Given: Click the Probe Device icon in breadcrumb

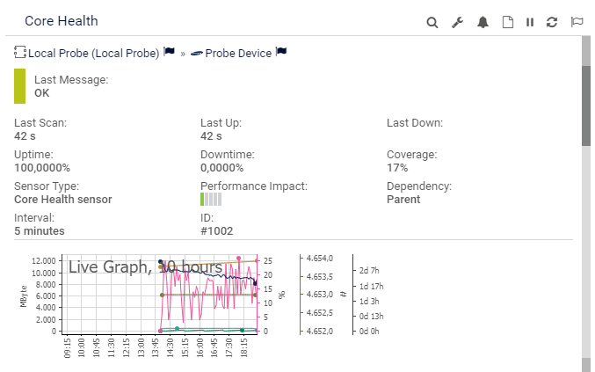Looking at the screenshot, I should click(196, 54).
